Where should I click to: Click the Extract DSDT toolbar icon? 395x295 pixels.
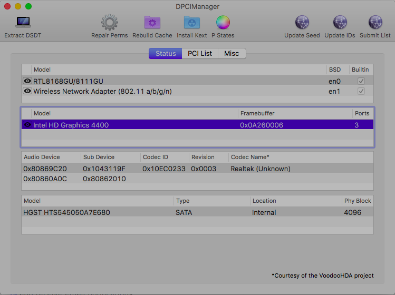[x=23, y=23]
